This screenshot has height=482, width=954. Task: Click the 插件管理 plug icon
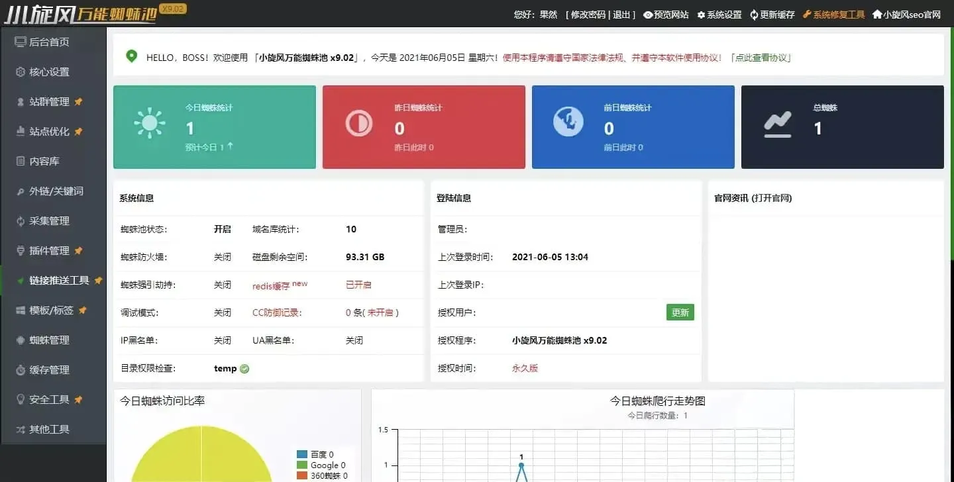(x=21, y=250)
